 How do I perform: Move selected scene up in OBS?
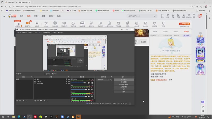click(x=24, y=100)
